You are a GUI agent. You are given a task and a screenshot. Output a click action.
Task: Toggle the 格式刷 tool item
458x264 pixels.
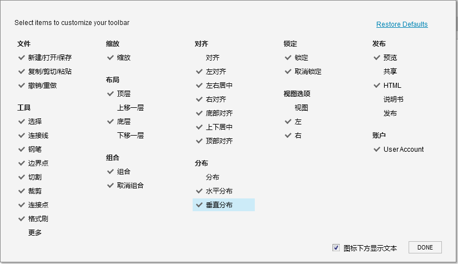pyautogui.click(x=38, y=219)
